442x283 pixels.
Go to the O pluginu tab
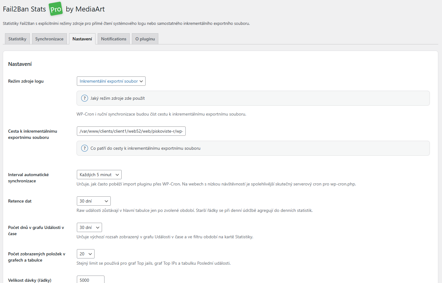pos(145,39)
